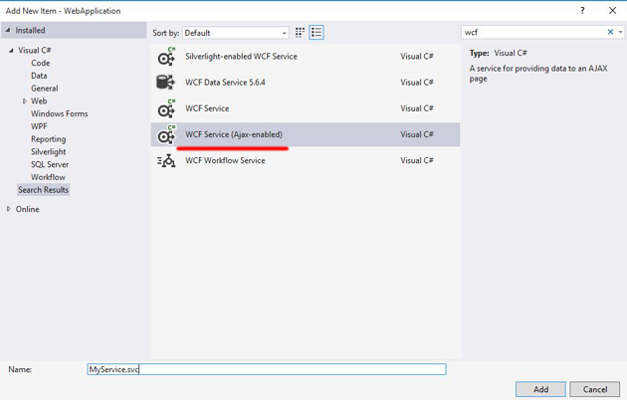Image resolution: width=627 pixels, height=400 pixels.
Task: Expand the Online section
Action: pos(9,209)
